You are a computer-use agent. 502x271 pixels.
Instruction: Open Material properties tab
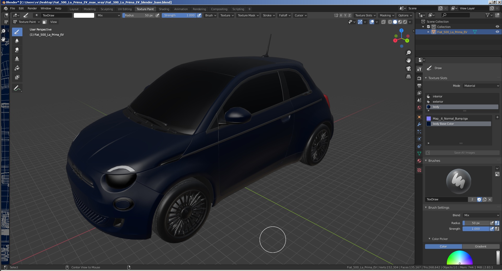[x=419, y=161]
